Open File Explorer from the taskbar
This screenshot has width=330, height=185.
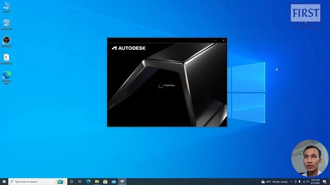coord(97,181)
